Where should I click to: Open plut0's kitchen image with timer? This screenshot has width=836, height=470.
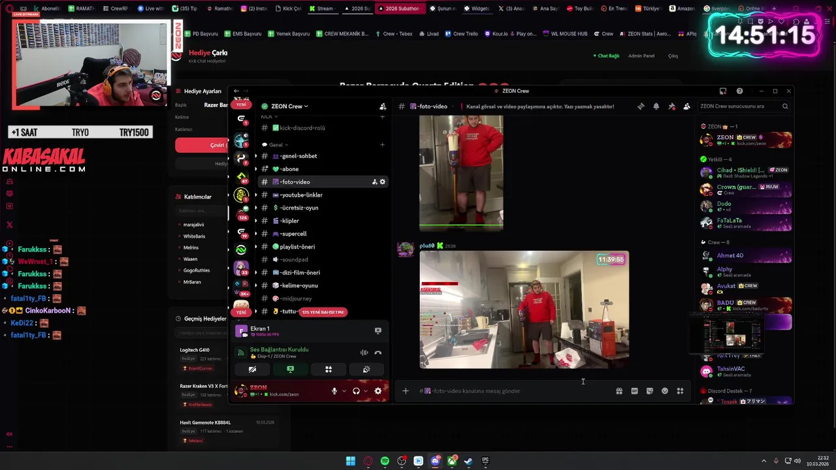pos(524,310)
